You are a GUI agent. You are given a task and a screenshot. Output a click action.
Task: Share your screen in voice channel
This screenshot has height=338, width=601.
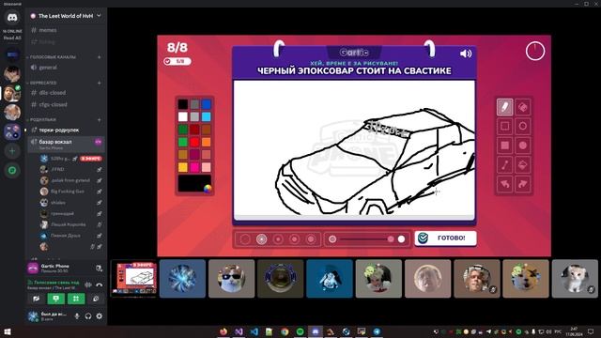(56, 299)
